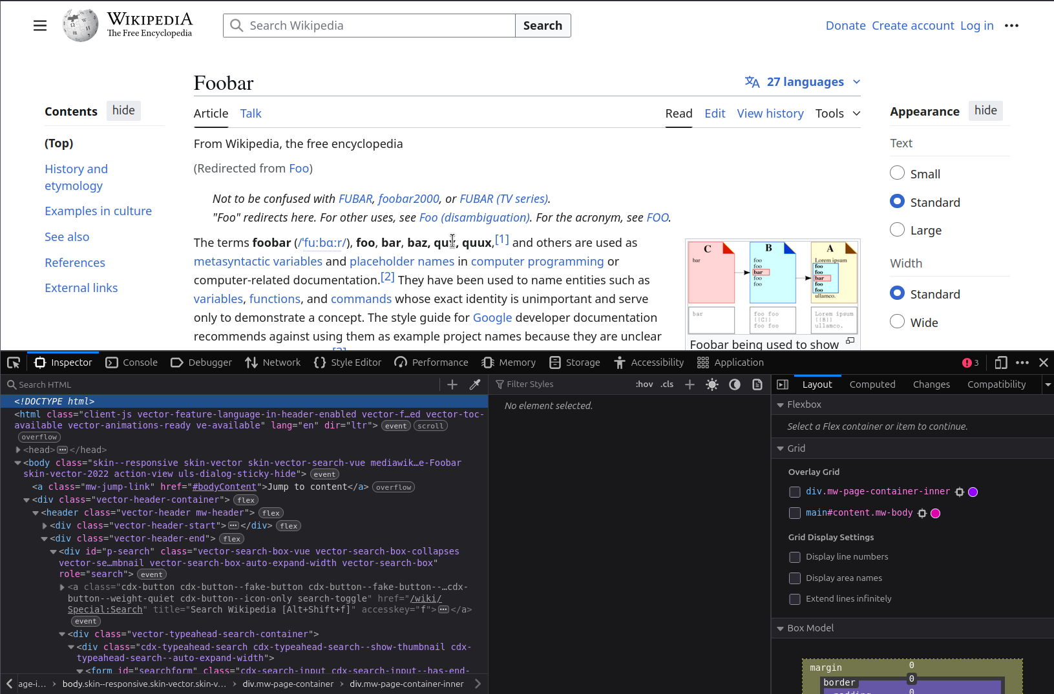
Task: Switch to the Computed sidebar tab
Action: point(872,384)
